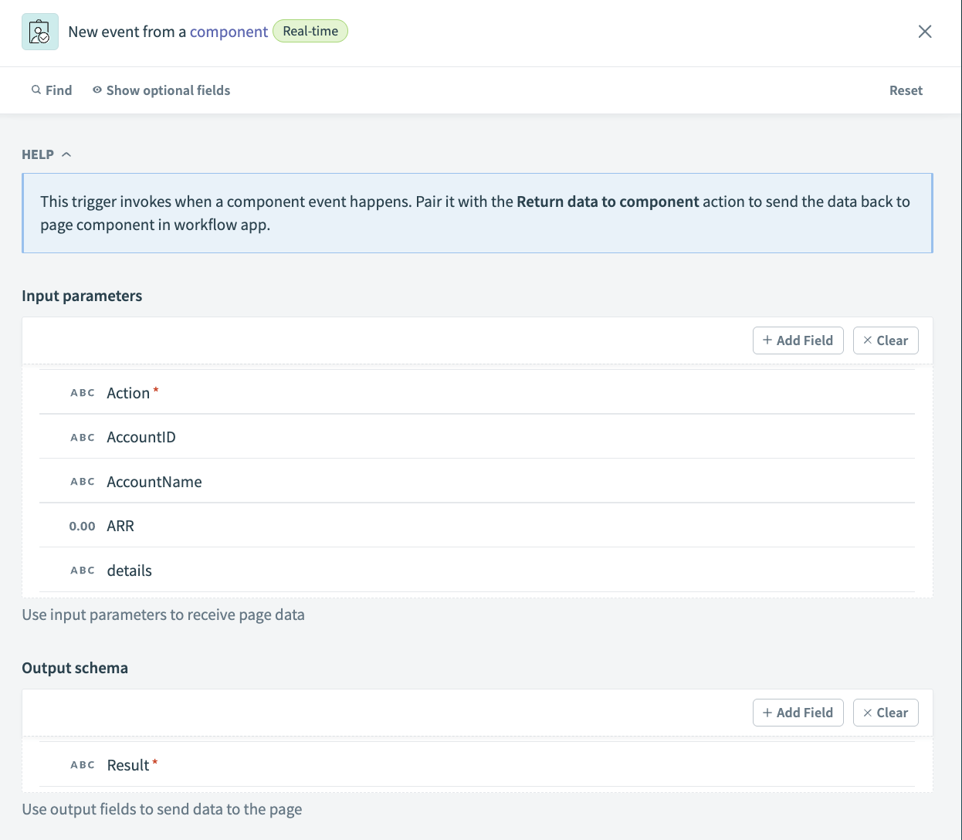Click the Find search icon

pos(36,90)
